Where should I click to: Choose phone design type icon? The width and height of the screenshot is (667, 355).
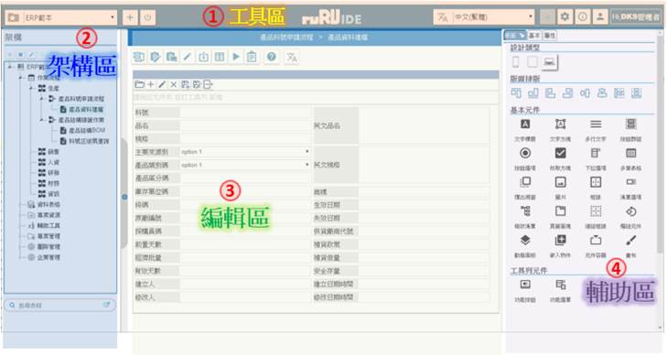click(x=515, y=62)
